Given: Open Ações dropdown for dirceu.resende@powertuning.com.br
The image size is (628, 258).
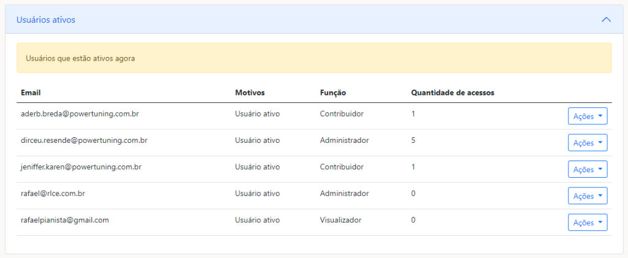Looking at the screenshot, I should [588, 143].
